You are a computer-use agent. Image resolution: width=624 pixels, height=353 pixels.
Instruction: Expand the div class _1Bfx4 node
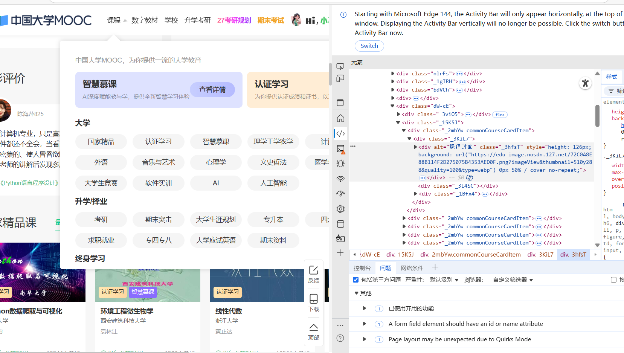click(x=415, y=194)
